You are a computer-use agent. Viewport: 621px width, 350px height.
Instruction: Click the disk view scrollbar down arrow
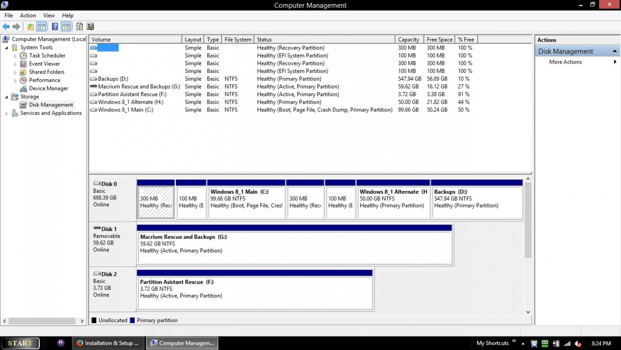click(x=528, y=312)
